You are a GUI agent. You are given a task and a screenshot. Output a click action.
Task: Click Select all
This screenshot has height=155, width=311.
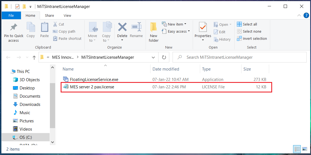click(247, 24)
